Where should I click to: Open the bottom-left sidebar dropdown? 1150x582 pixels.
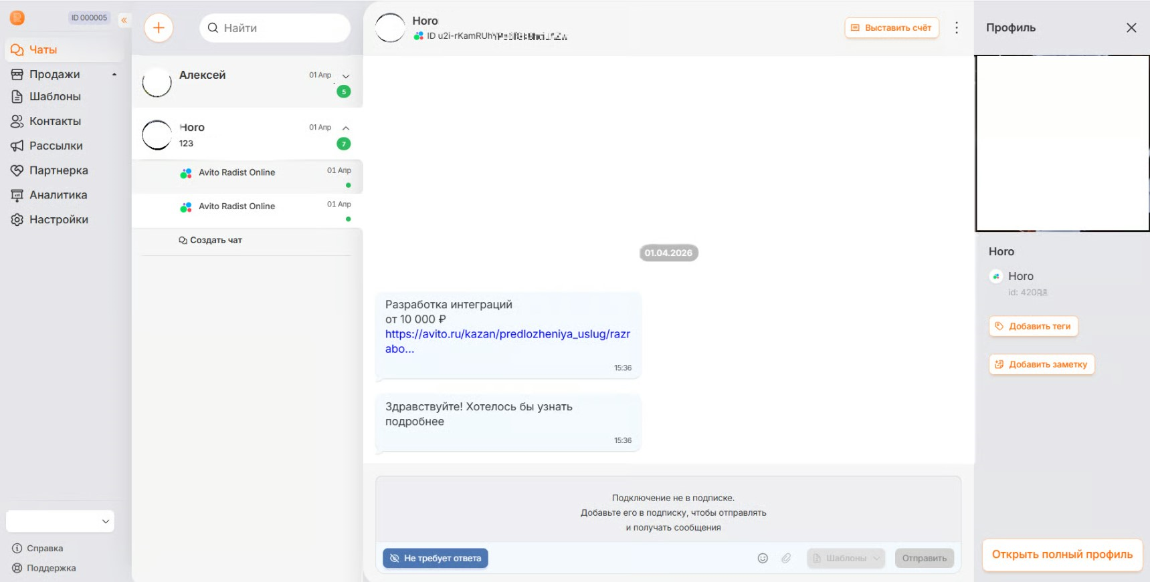60,521
